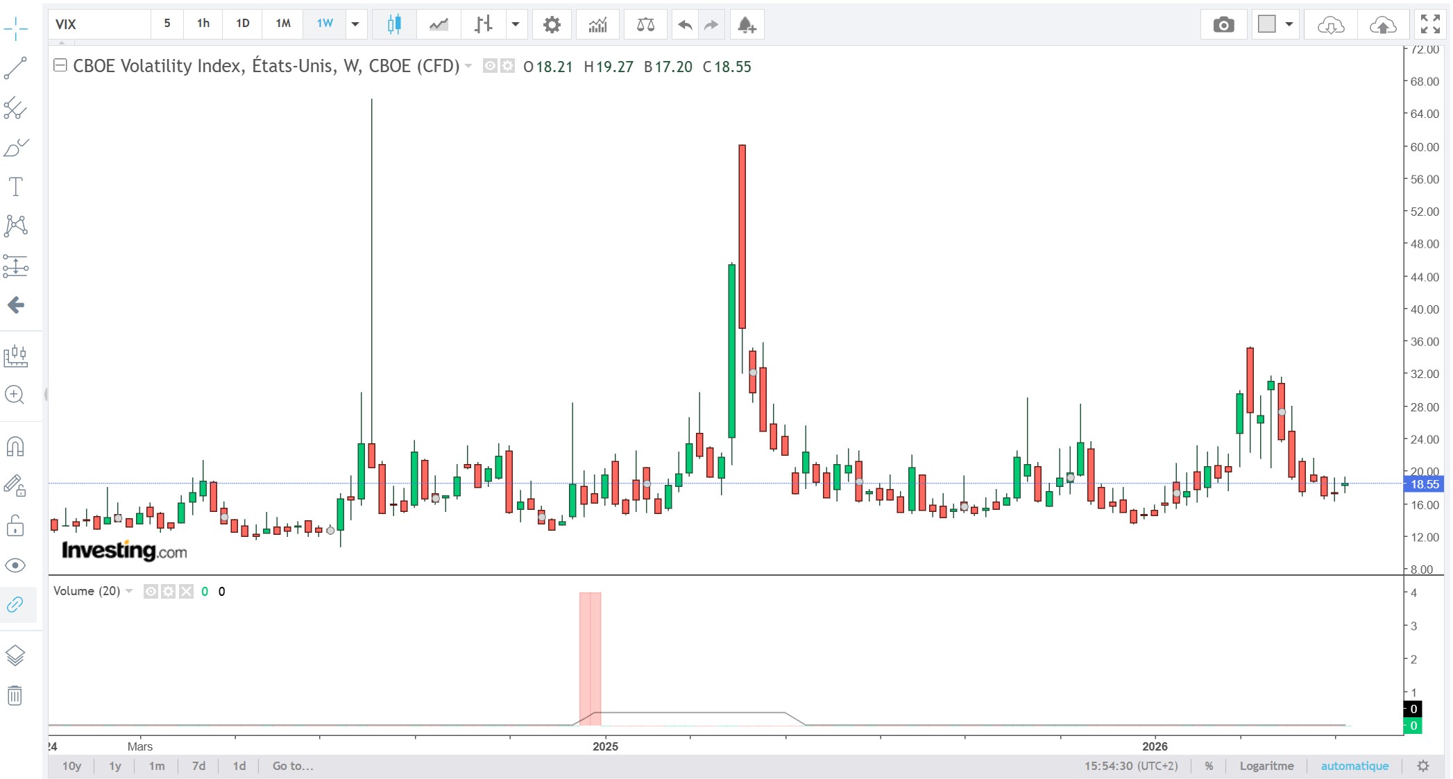The image size is (1453, 779).
Task: Take a chart snapshot with camera icon
Action: point(1223,25)
